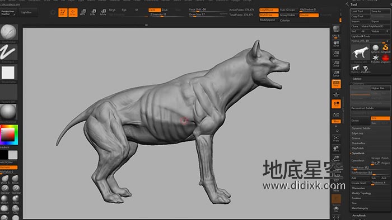The height and width of the screenshot is (220, 392).
Task: Select the Move transform tool
Action: click(x=83, y=12)
